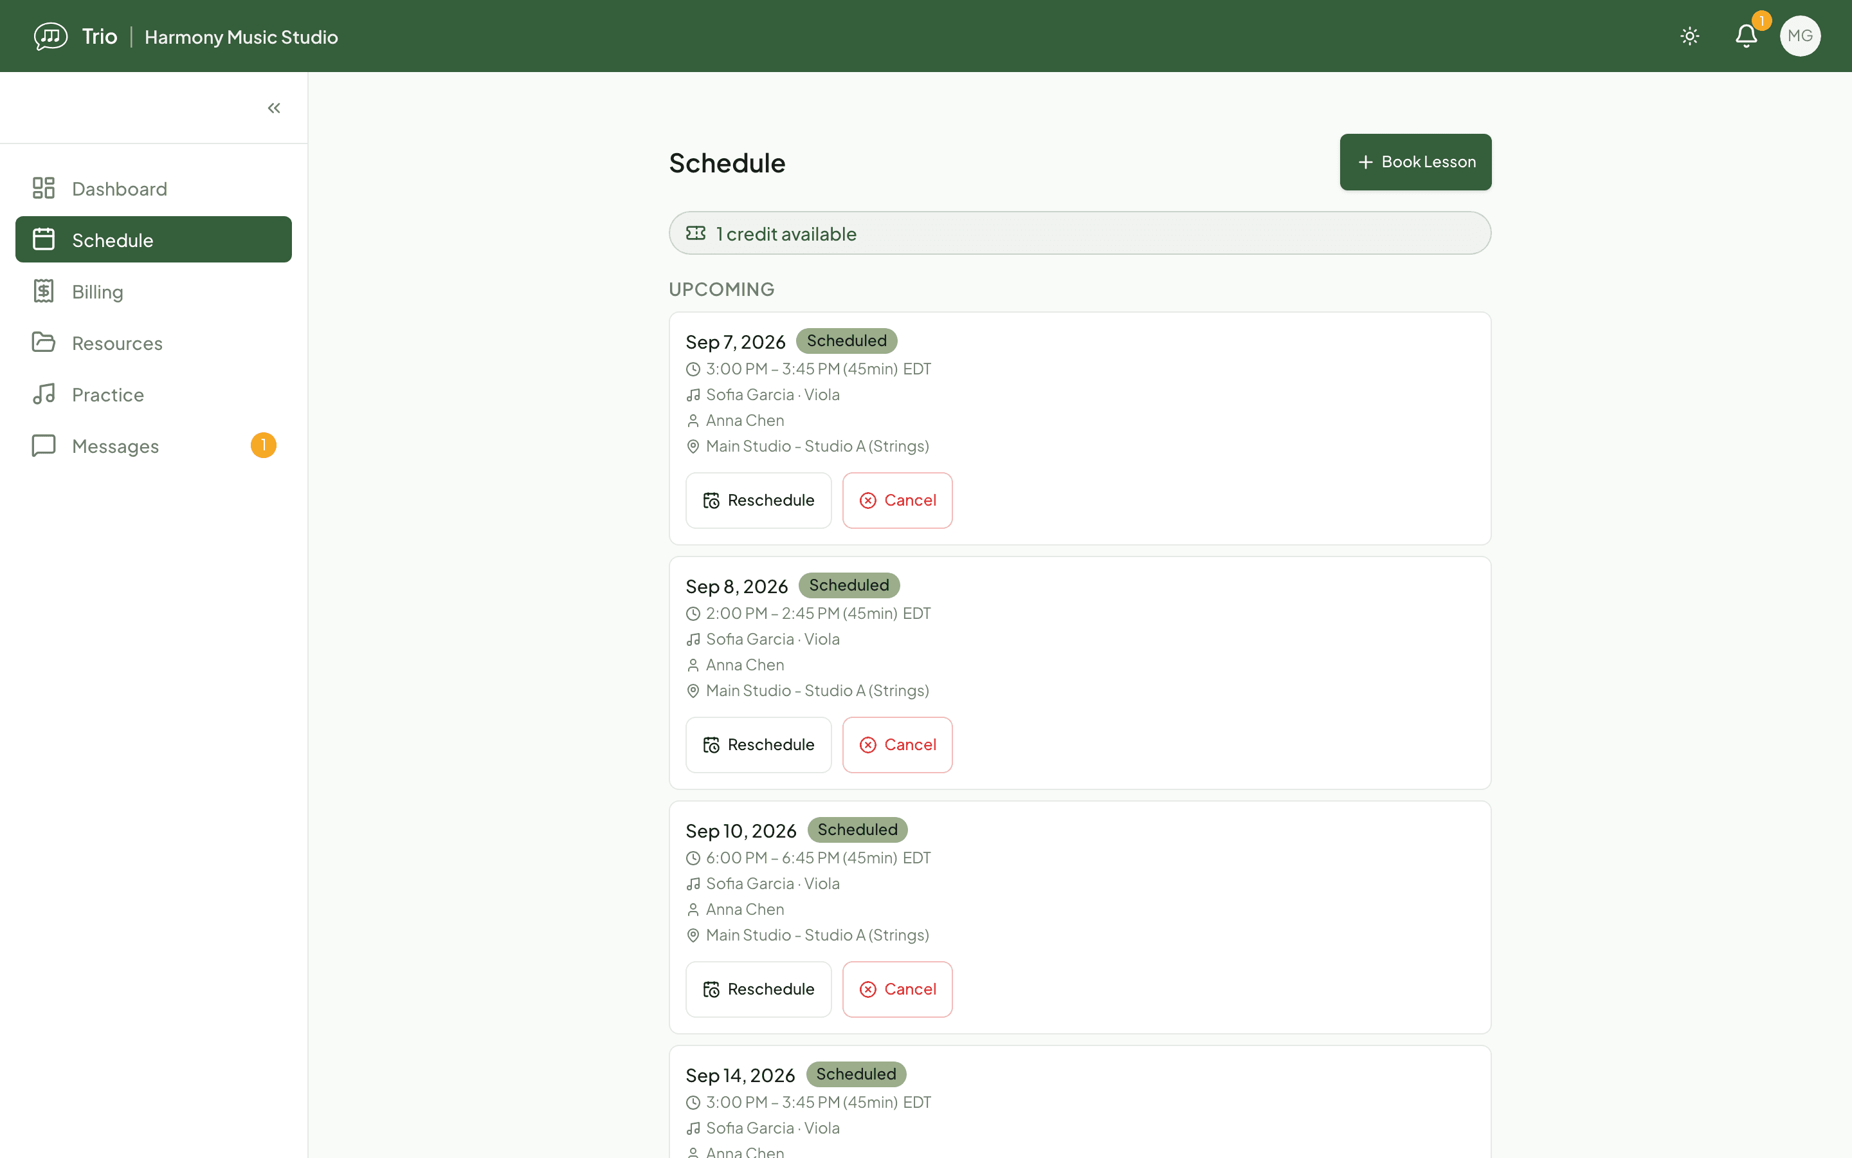The width and height of the screenshot is (1852, 1158).
Task: Click Scheduled badge on Sep 14 lesson
Action: coord(856,1074)
